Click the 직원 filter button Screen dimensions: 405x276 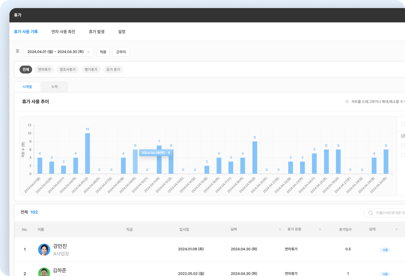coord(103,52)
